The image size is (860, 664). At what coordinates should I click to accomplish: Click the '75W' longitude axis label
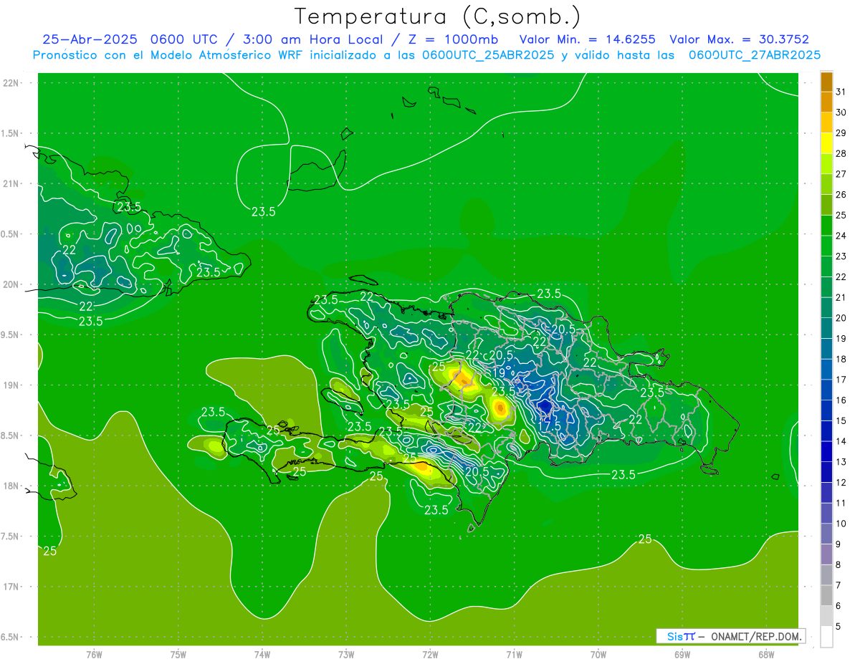pos(178,655)
